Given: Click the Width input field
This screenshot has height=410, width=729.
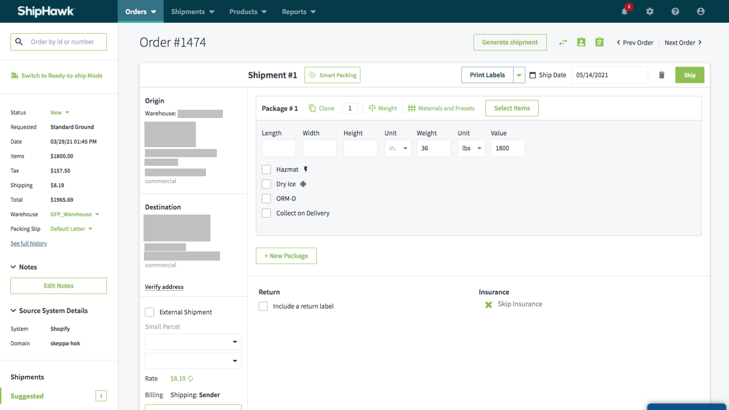Looking at the screenshot, I should [319, 148].
